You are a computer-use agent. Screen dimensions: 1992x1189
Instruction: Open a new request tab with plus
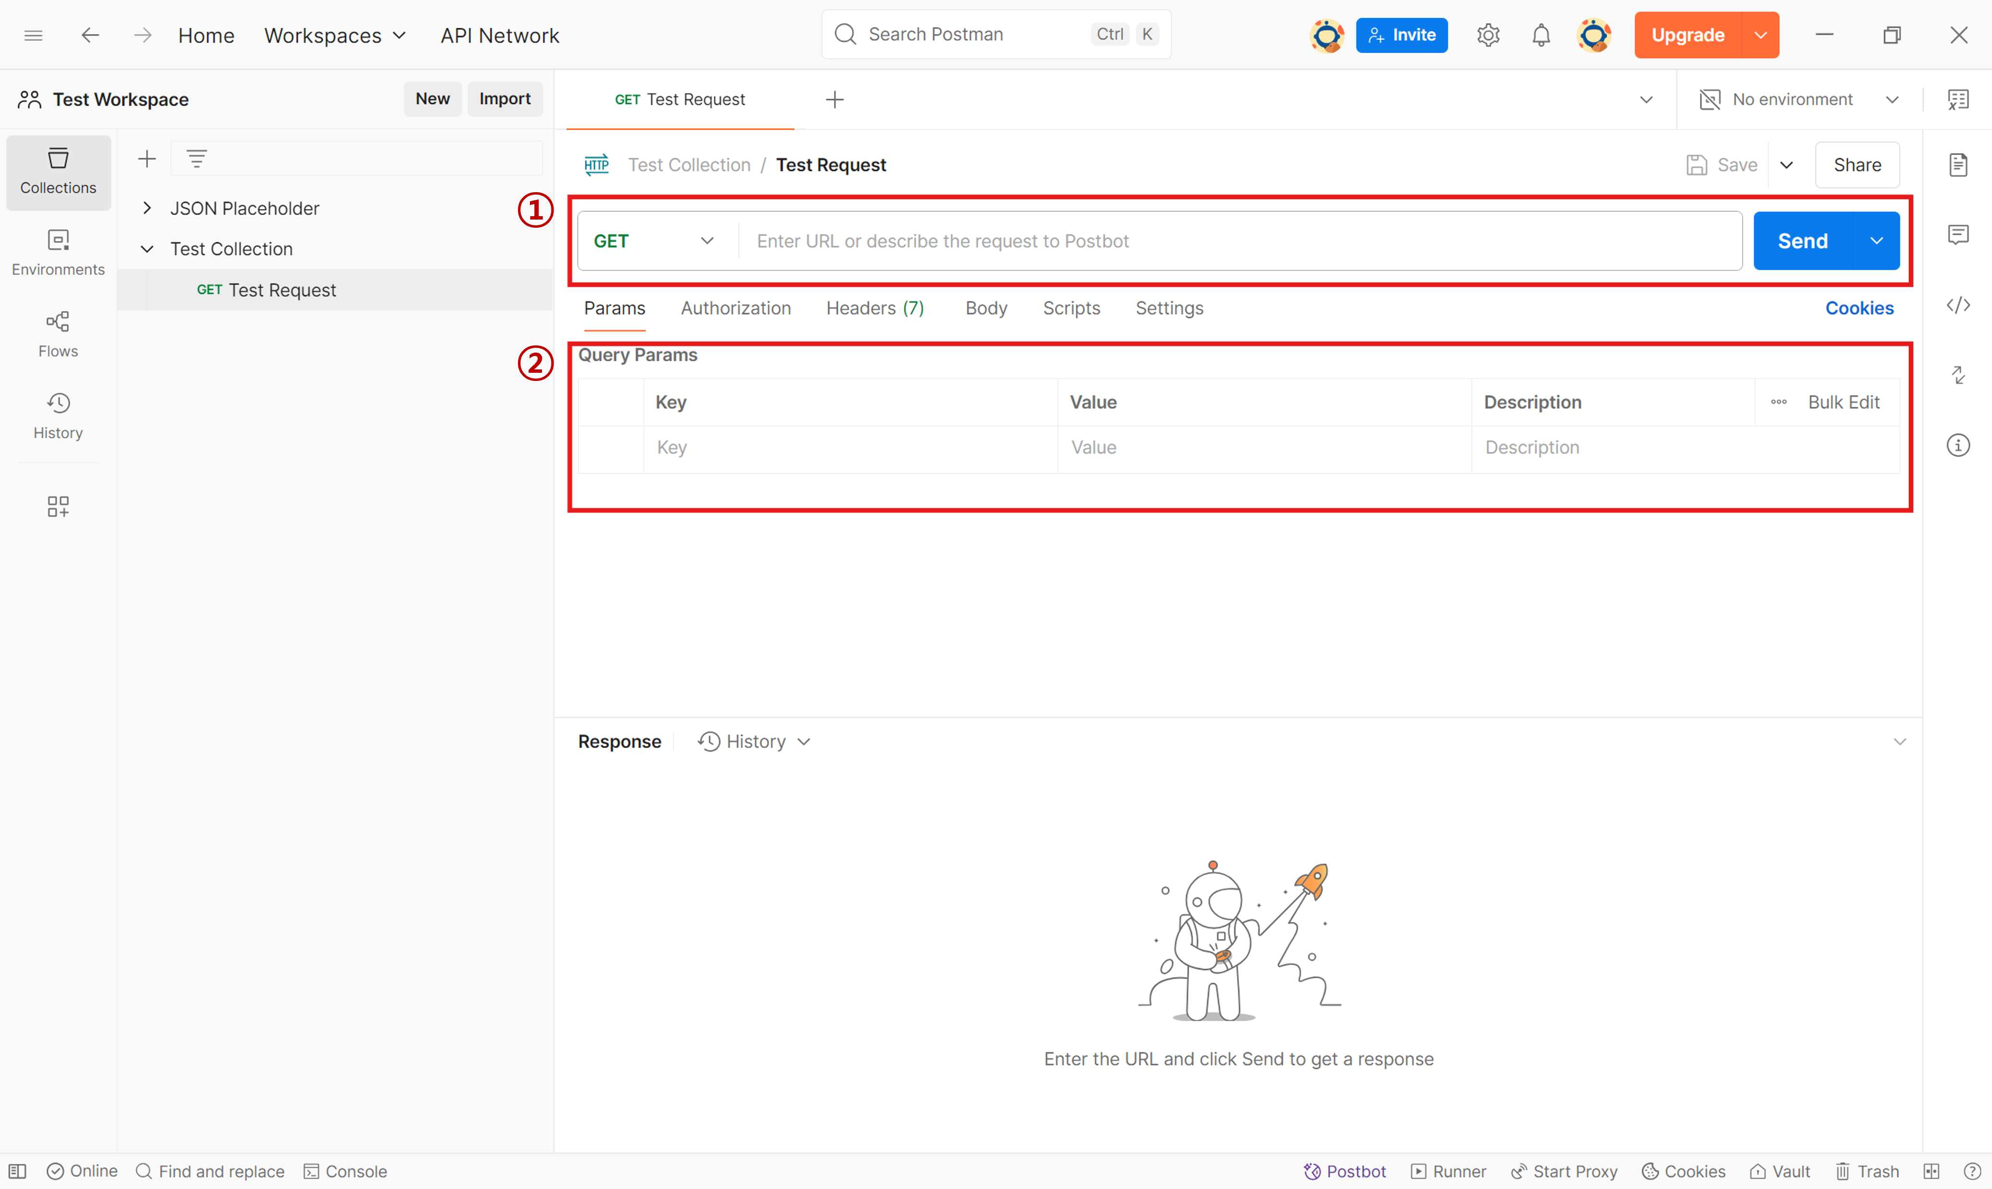(x=835, y=99)
